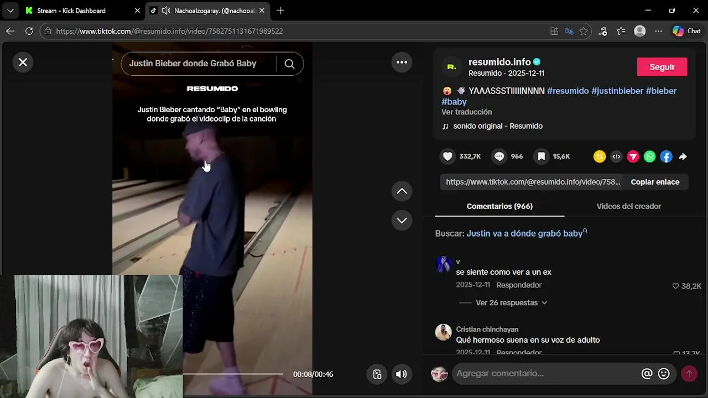This screenshot has width=708, height=398.
Task: Click the embed code icon
Action: point(616,157)
